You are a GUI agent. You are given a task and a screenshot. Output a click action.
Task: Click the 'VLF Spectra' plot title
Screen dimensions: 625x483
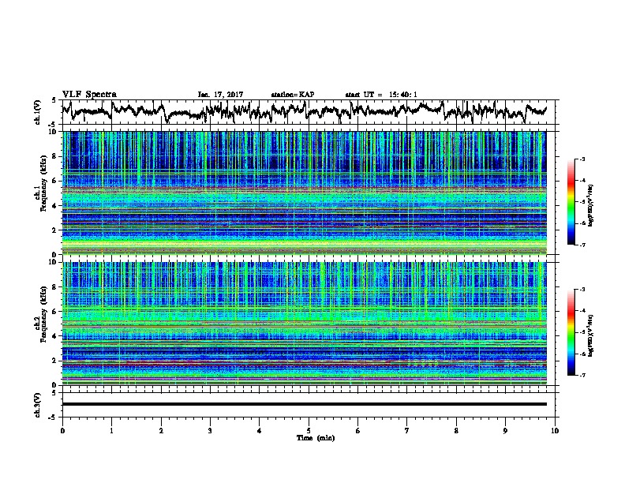(89, 95)
